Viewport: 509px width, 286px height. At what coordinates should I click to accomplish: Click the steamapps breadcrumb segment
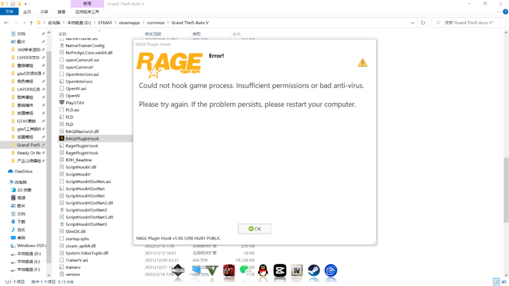pyautogui.click(x=129, y=23)
